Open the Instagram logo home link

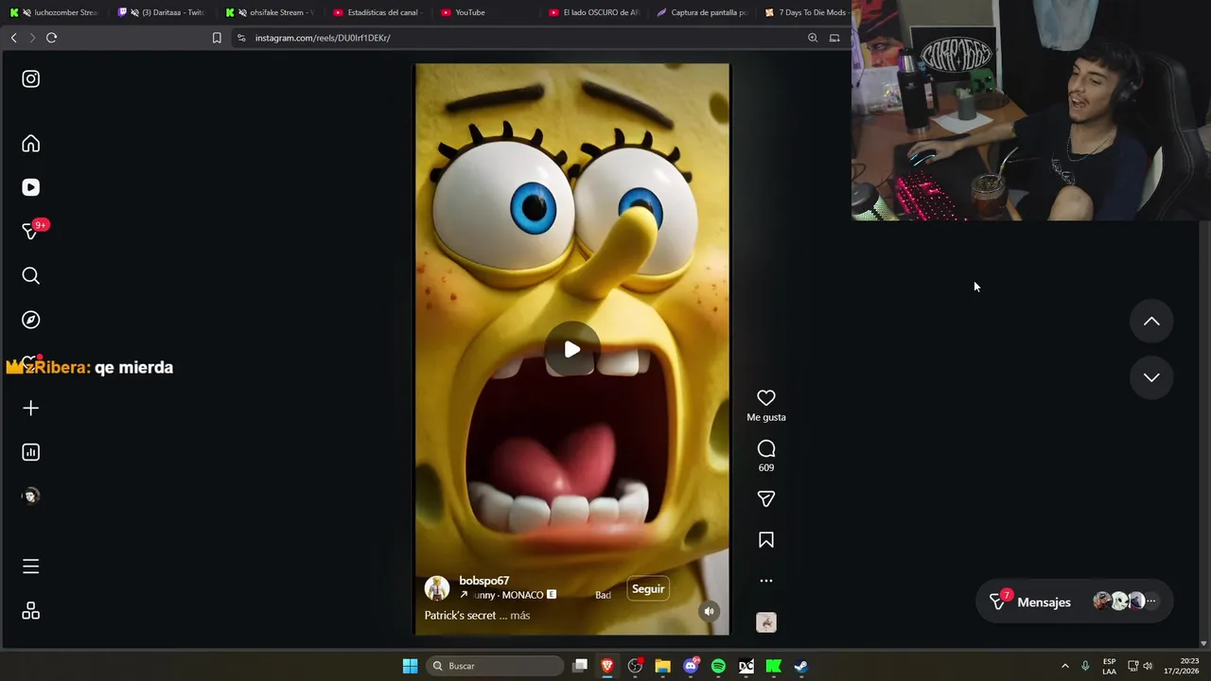(31, 79)
